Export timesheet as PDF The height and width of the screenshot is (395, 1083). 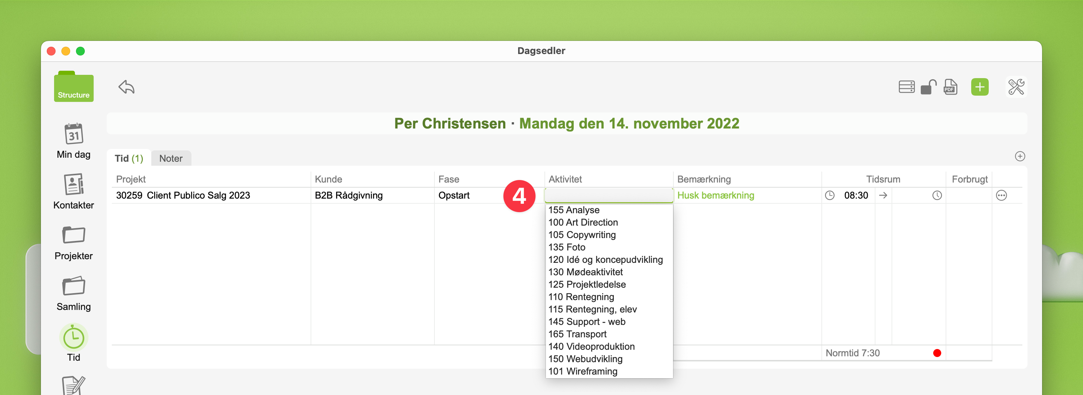click(950, 87)
